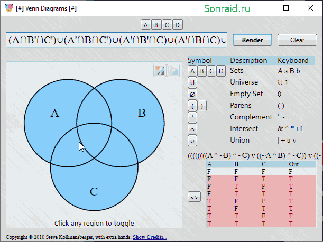Click the Out column header in truth table
This screenshot has width=323, height=242.
coord(294,164)
